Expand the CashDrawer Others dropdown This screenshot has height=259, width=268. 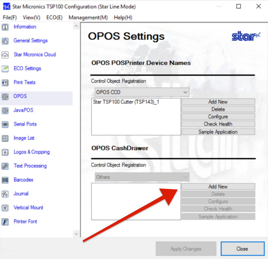pyautogui.click(x=142, y=177)
